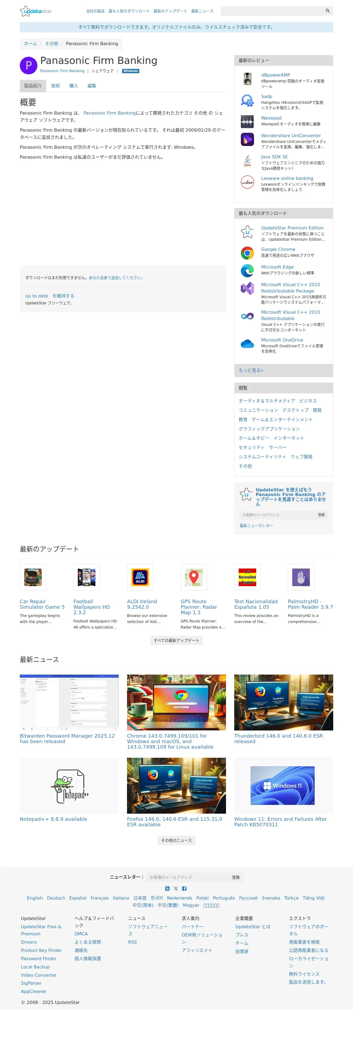Image resolution: width=353 pixels, height=1061 pixels.
Task: Open 無料ライセンス footer link
Action: (304, 974)
